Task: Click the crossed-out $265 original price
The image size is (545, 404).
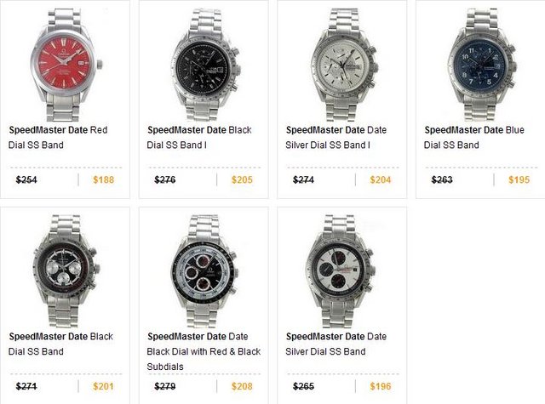Action: (x=303, y=386)
